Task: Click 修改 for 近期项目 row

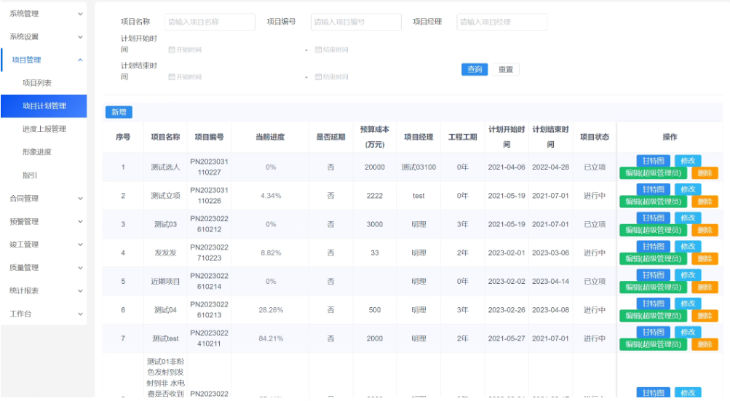Action: click(x=688, y=275)
